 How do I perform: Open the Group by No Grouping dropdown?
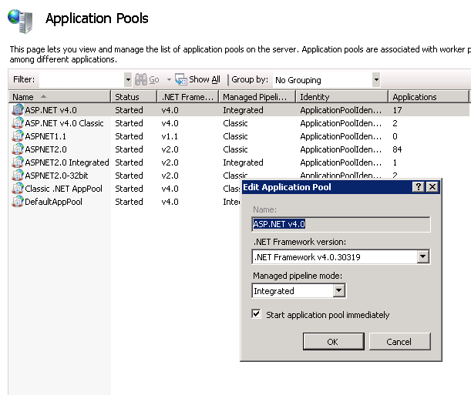tap(376, 80)
